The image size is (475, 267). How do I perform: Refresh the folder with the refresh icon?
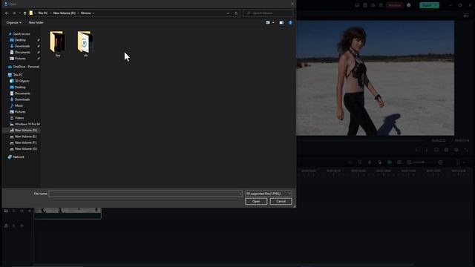coord(236,13)
